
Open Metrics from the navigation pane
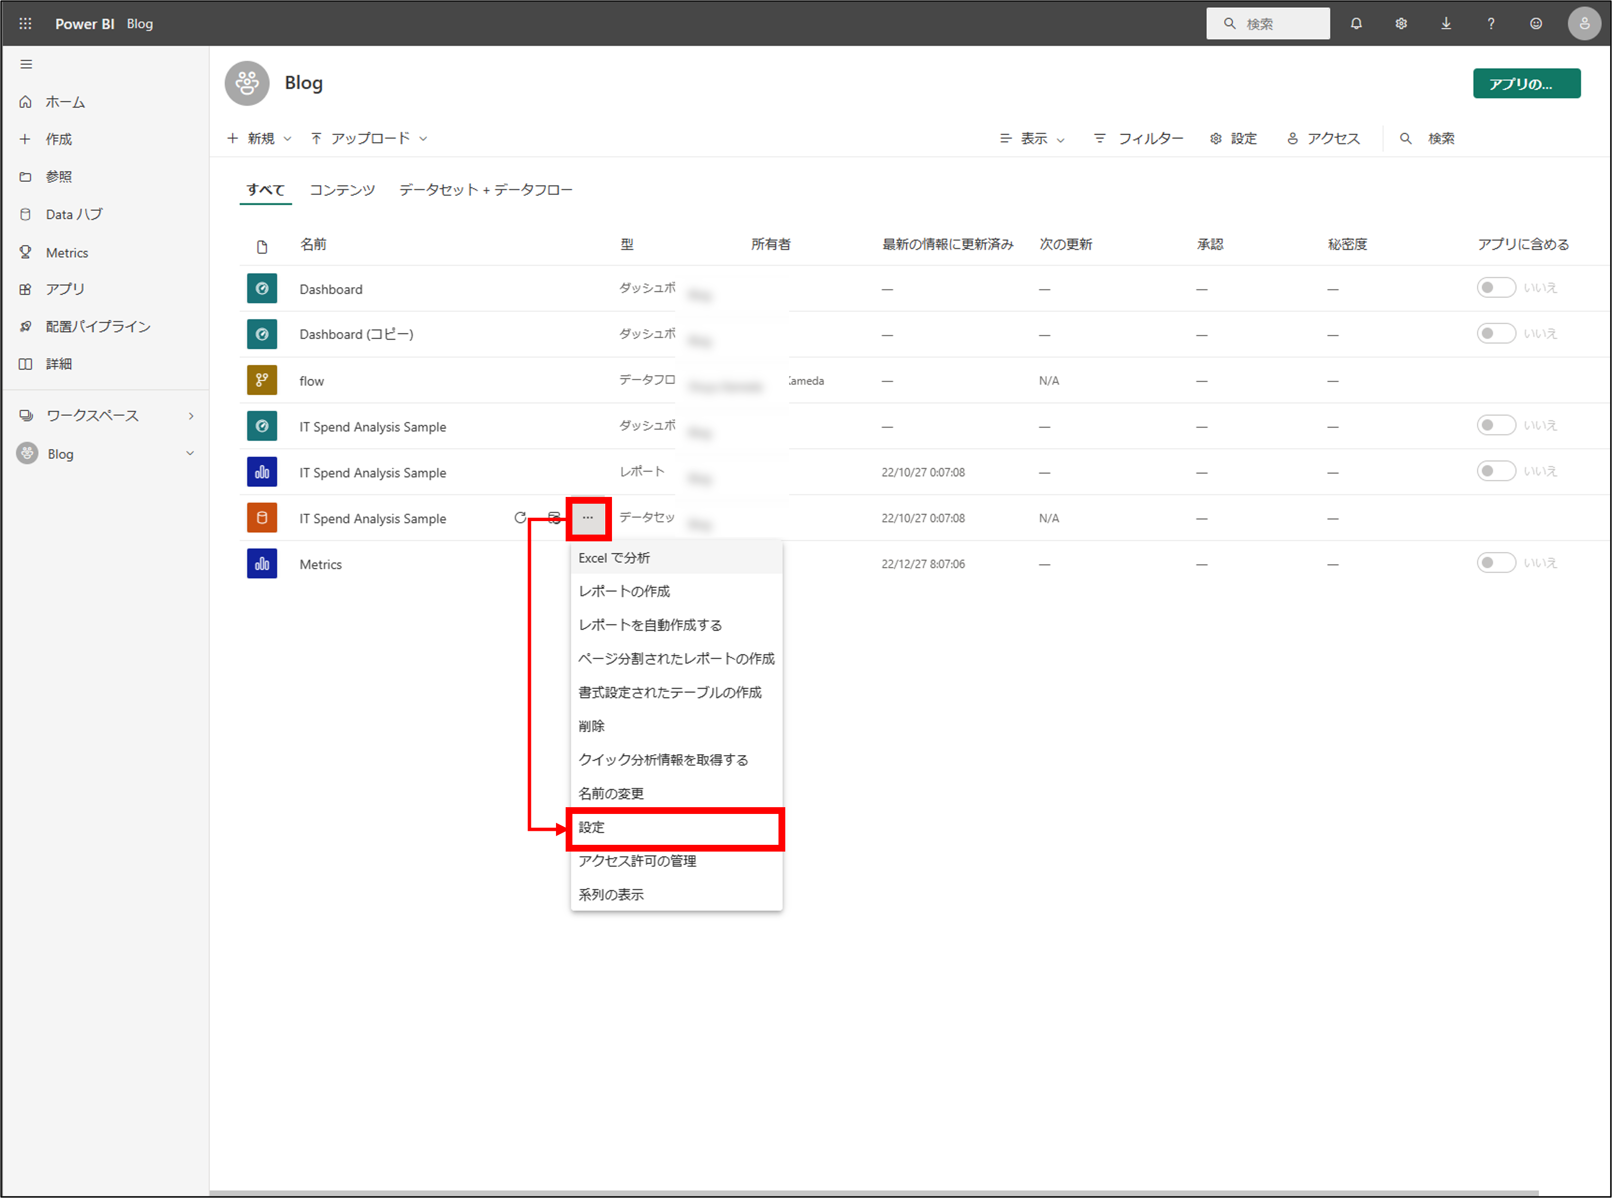click(x=68, y=252)
